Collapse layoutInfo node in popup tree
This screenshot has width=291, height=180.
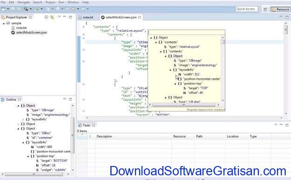(x=170, y=70)
